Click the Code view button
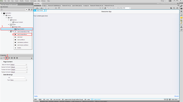Viewport: 183px width, 102px height. click(37, 8)
